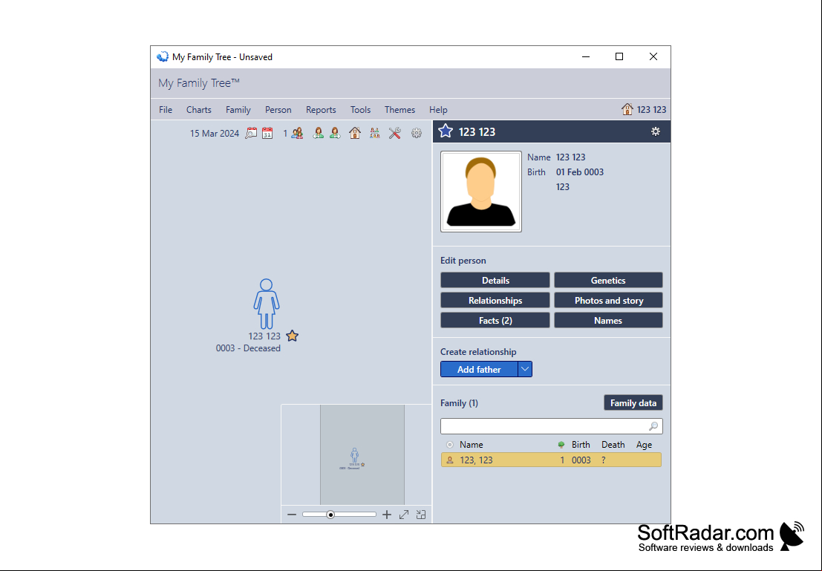Screen dimensions: 822x571
Task: Open the File menu
Action: point(166,110)
